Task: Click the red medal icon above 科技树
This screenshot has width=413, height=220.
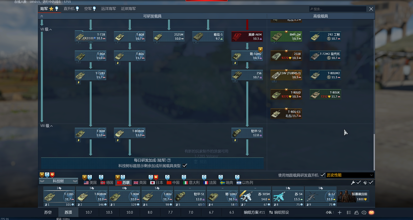Action: pyautogui.click(x=52, y=175)
